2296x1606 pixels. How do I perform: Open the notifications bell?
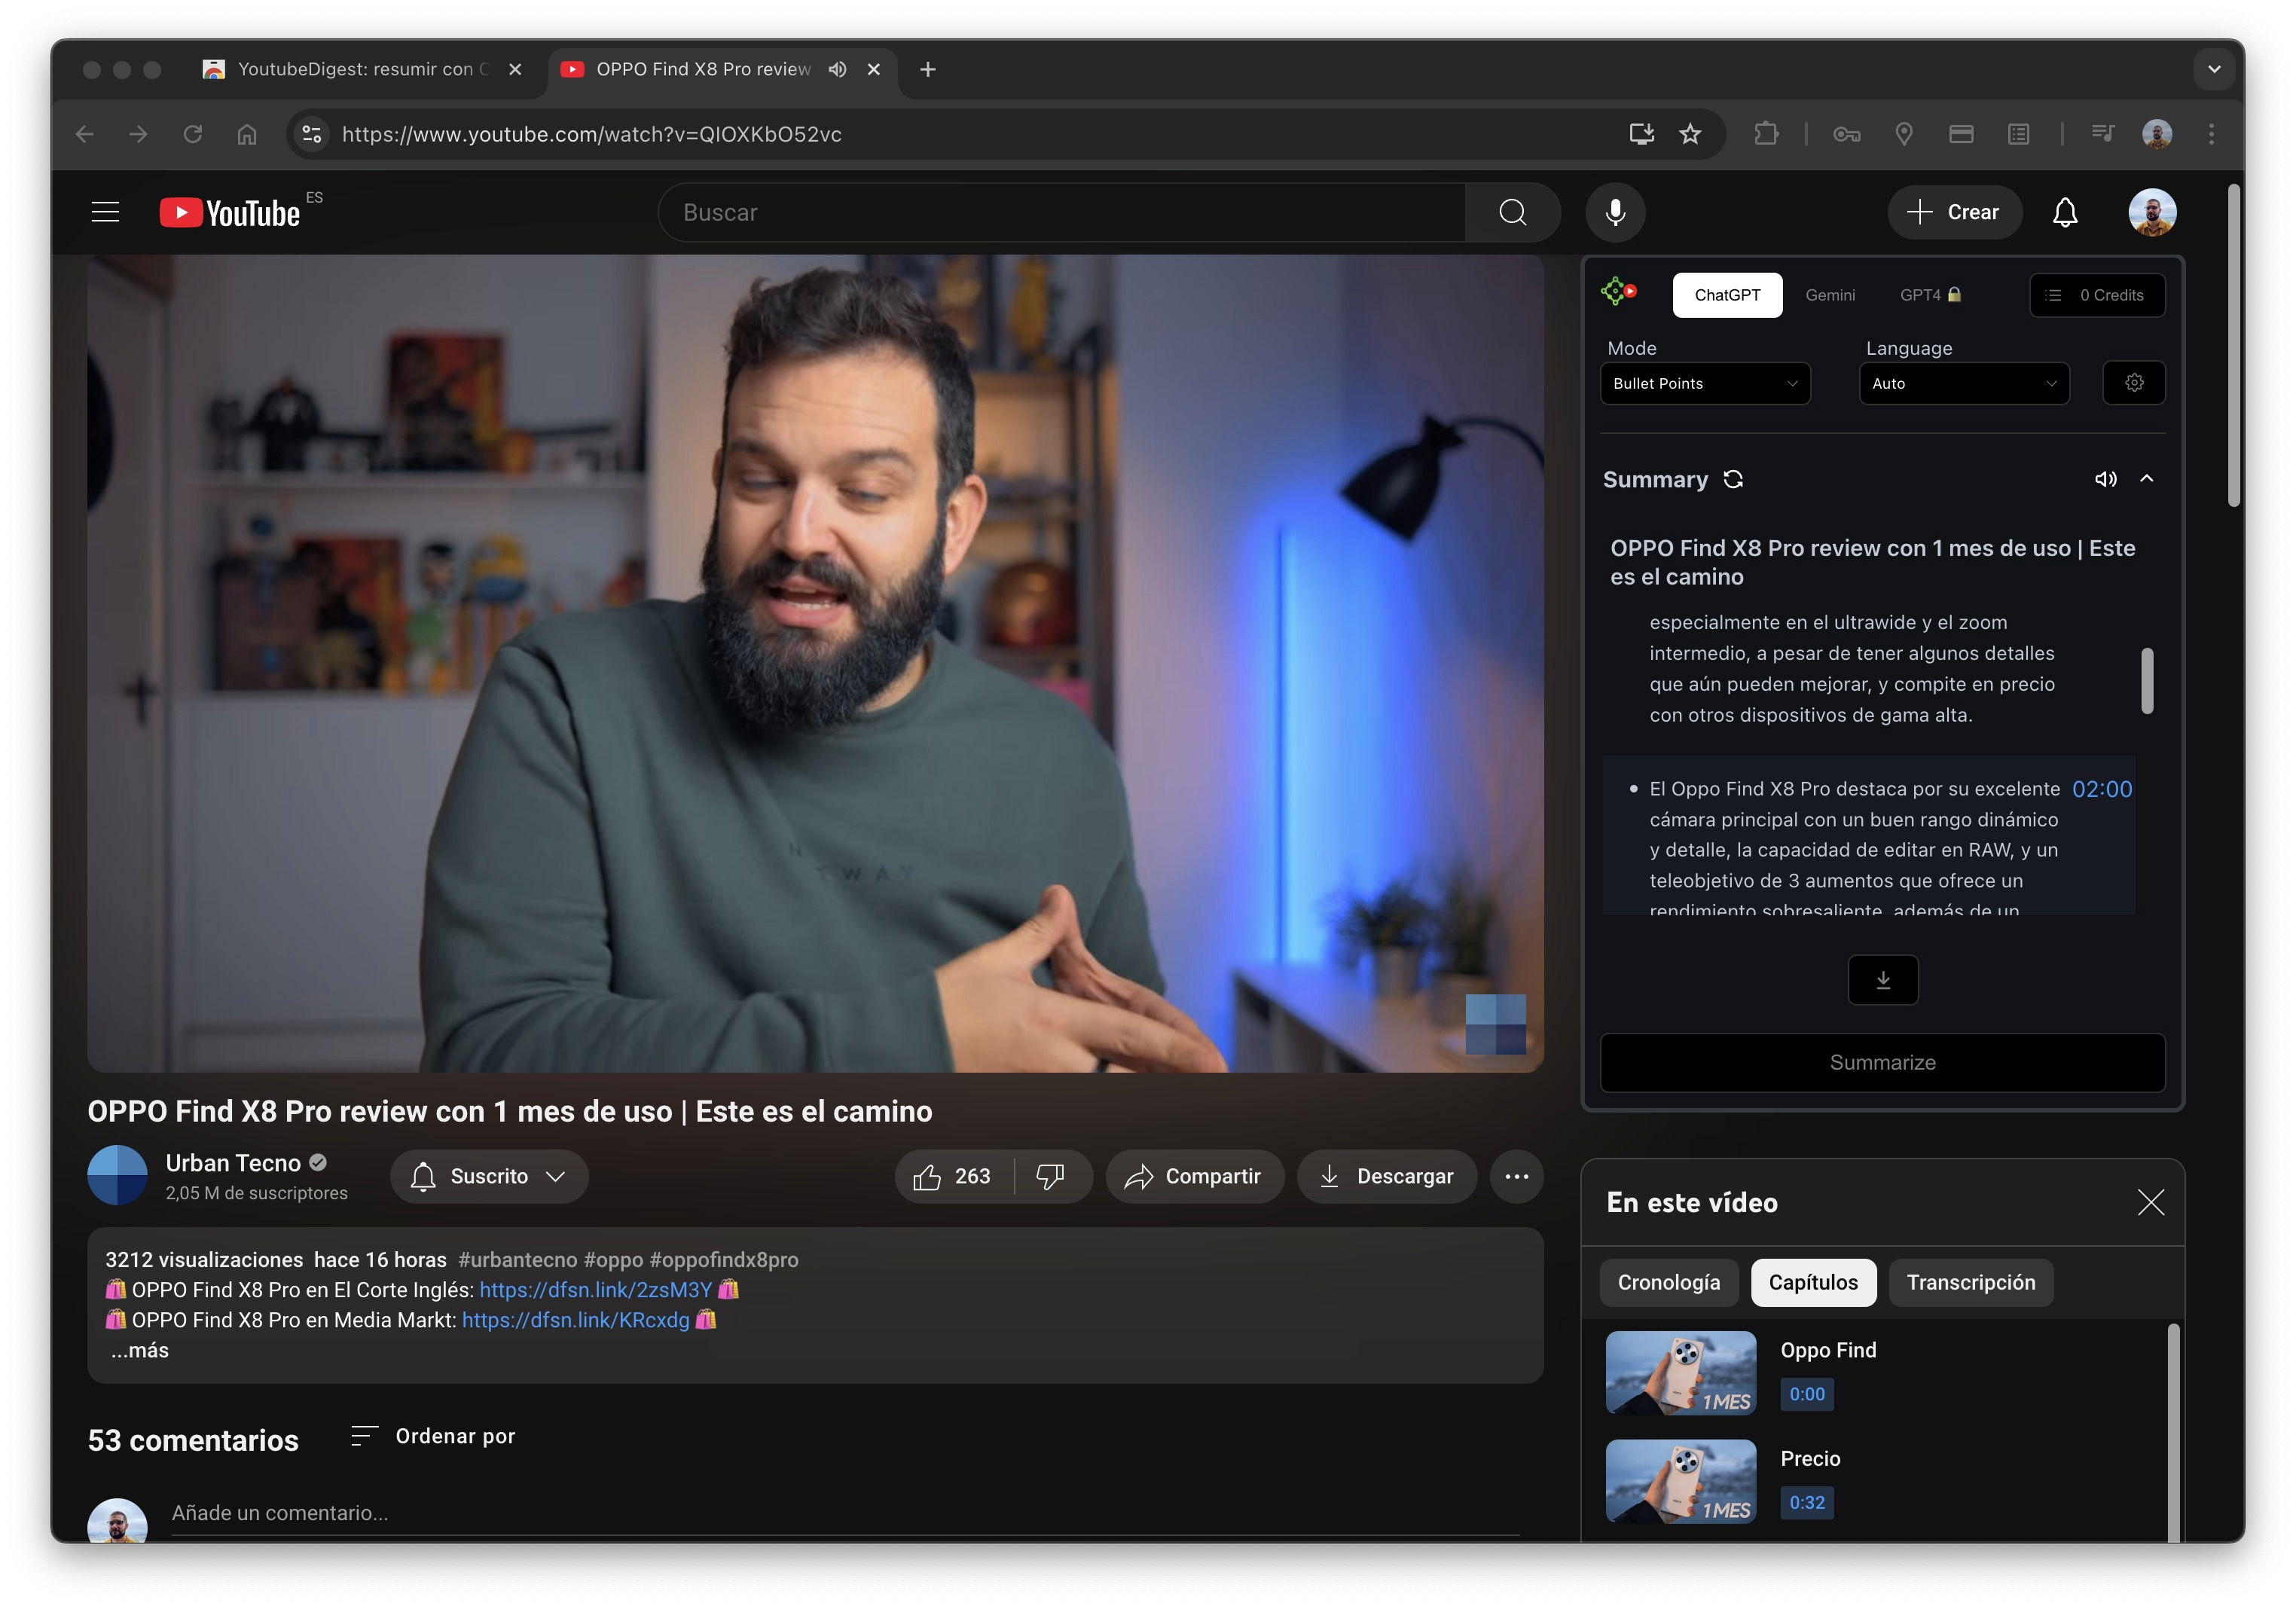[2065, 212]
